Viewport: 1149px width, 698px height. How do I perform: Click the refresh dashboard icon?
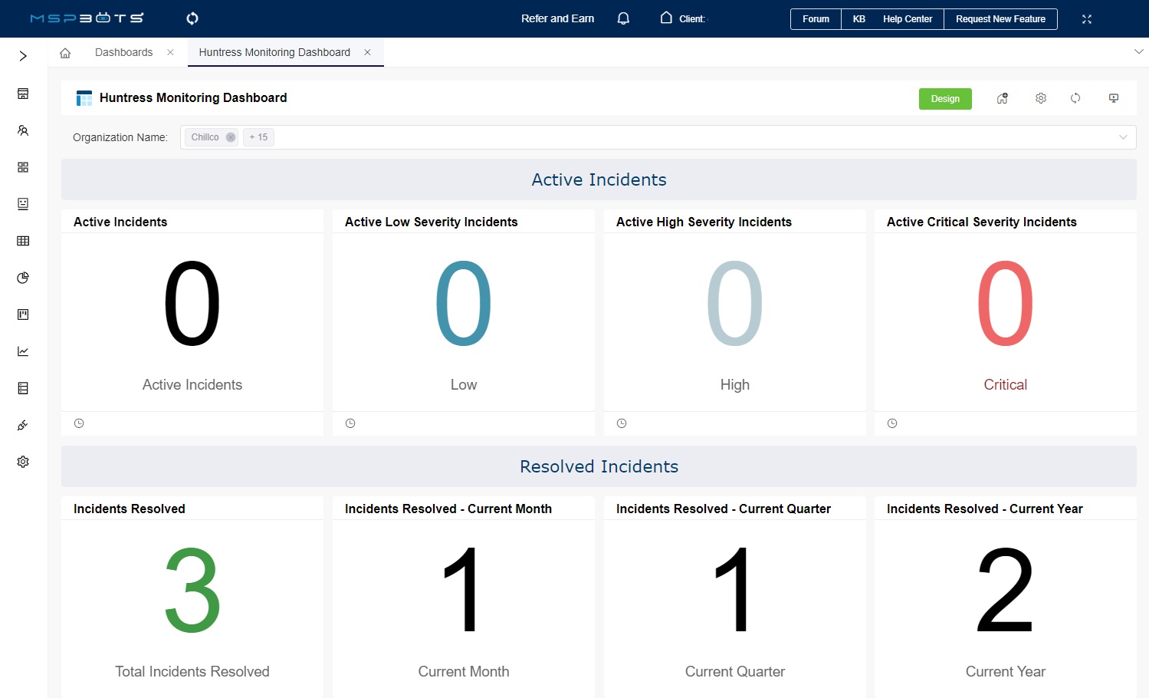[1075, 98]
